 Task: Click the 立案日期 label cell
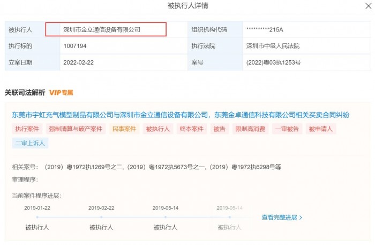pyautogui.click(x=32, y=62)
